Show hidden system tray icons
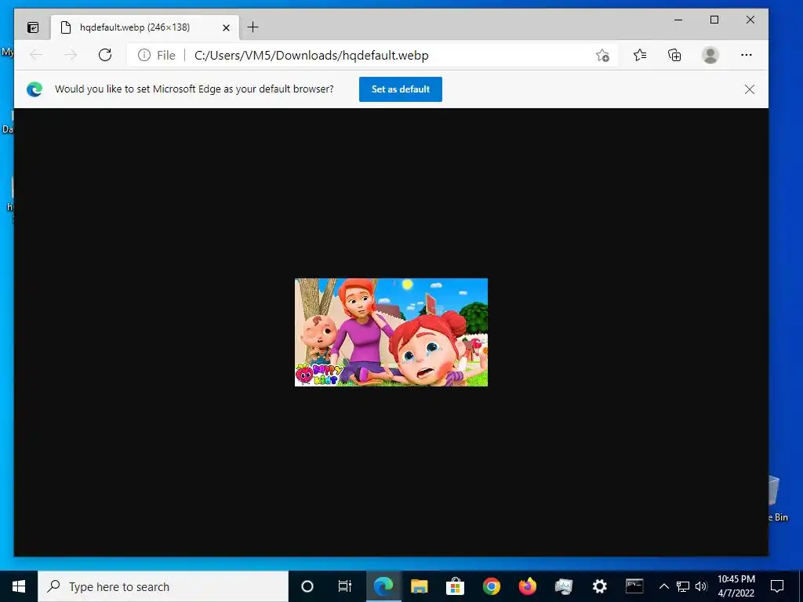The height and width of the screenshot is (602, 803). 663,586
